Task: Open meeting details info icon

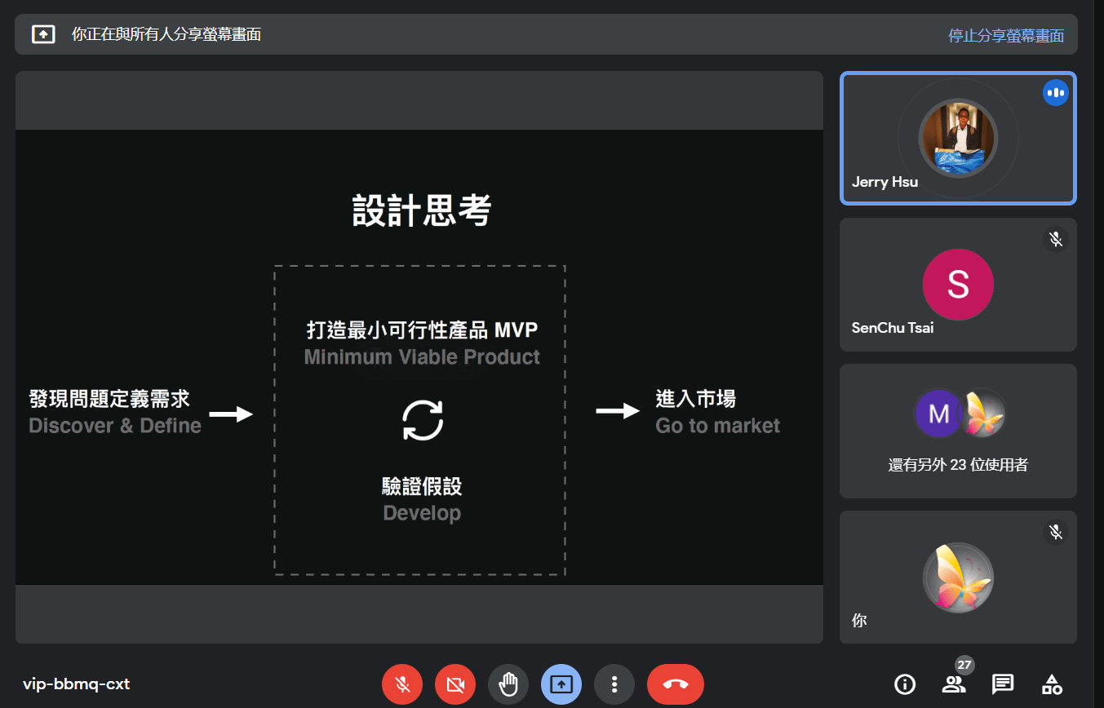Action: click(904, 684)
